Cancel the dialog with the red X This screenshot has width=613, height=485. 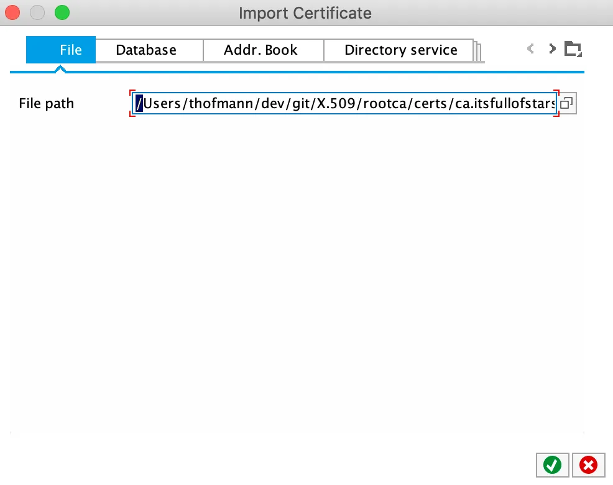pos(588,464)
